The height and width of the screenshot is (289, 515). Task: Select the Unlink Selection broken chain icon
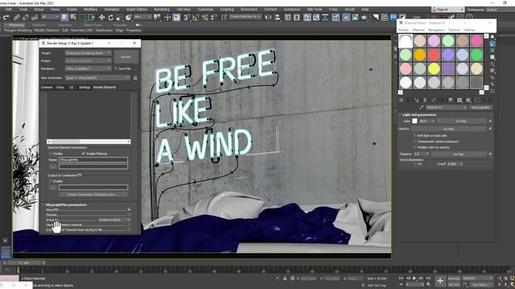pos(25,17)
